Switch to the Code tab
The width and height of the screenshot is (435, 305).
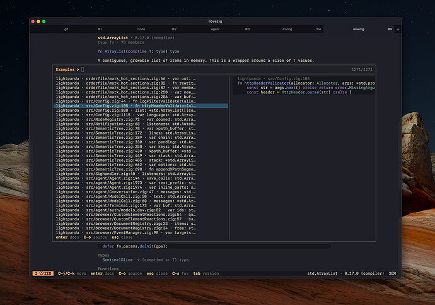tap(141, 29)
